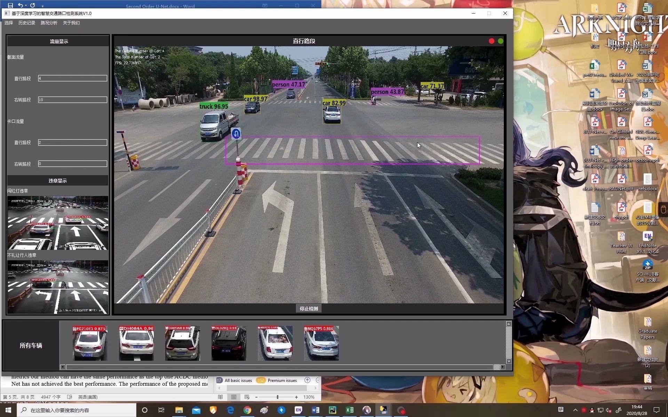
Task: Click the 130% zoom level in Word
Action: click(309, 397)
